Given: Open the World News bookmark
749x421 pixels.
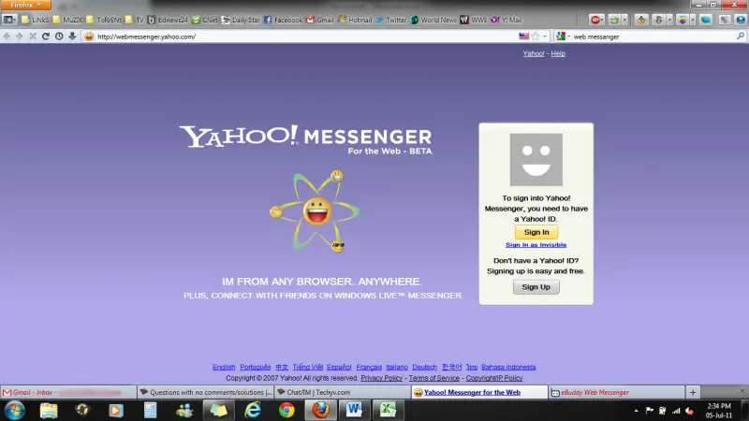Looking at the screenshot, I should [433, 20].
